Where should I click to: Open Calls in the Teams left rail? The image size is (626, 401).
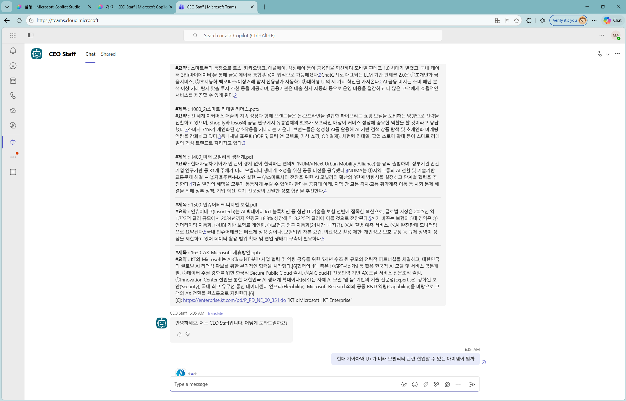(13, 96)
